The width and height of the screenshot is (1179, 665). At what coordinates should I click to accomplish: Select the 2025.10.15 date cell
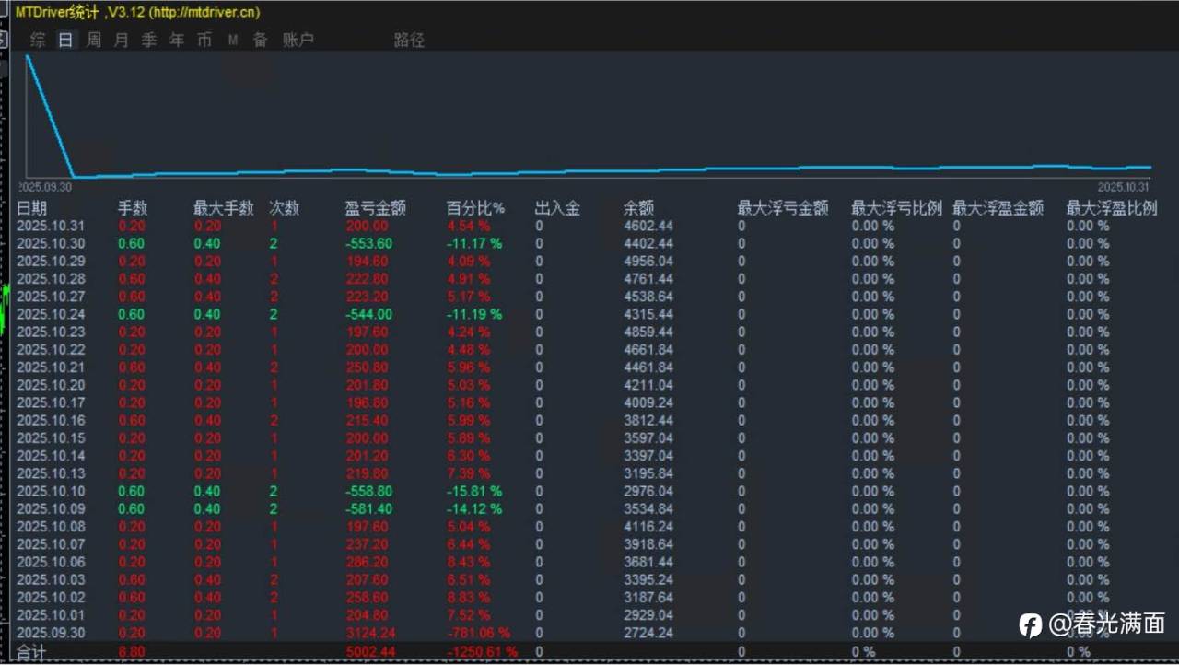click(50, 438)
